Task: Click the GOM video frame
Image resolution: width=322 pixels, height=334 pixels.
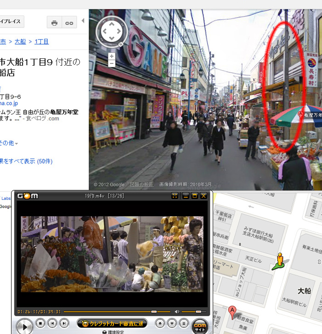Action: [112, 254]
